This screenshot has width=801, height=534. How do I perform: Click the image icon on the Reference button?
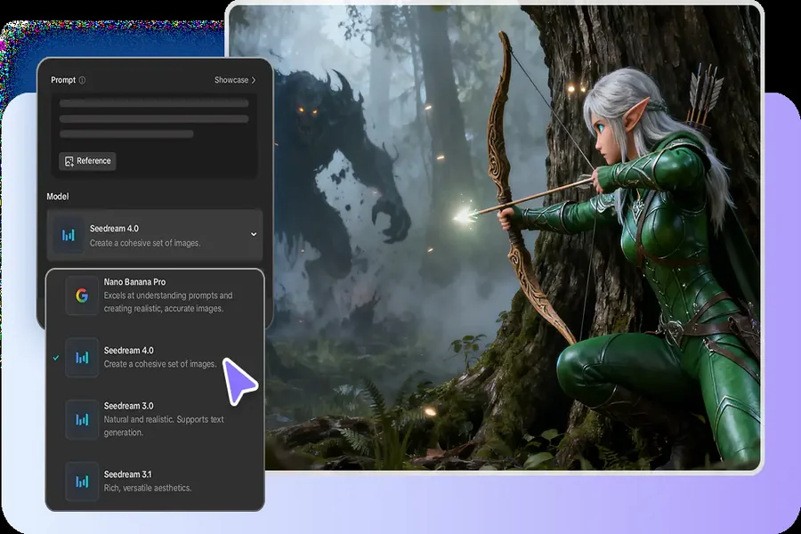[x=68, y=161]
